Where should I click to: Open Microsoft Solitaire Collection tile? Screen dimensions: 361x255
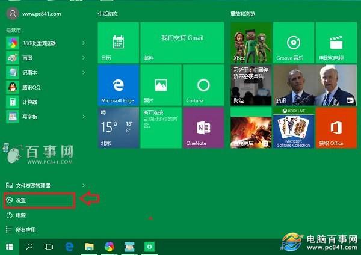coord(294,127)
